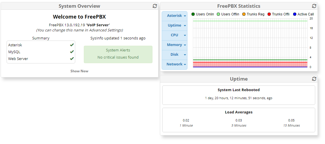Screen dimensions: 325x144
Task: Click the Advanced Settings hint text
Action: (x=80, y=30)
